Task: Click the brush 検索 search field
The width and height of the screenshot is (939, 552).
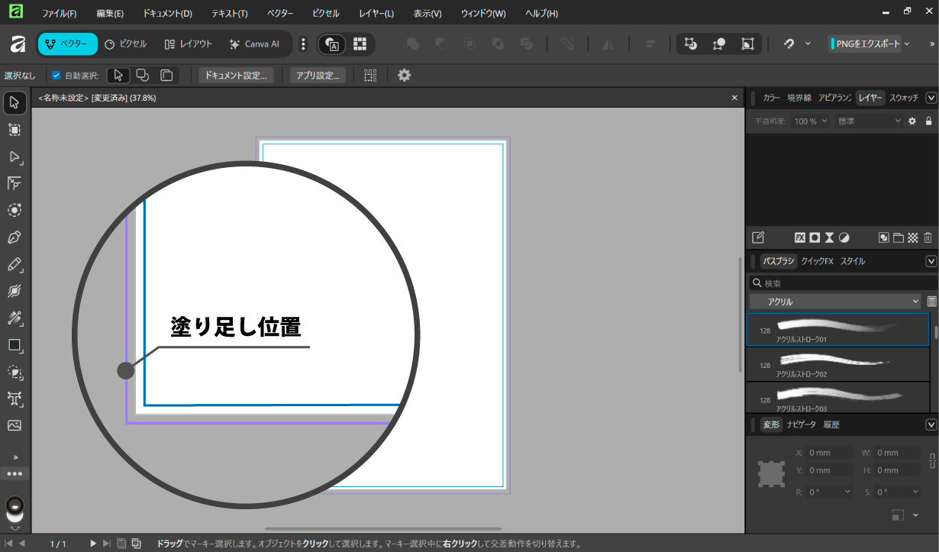Action: click(840, 283)
